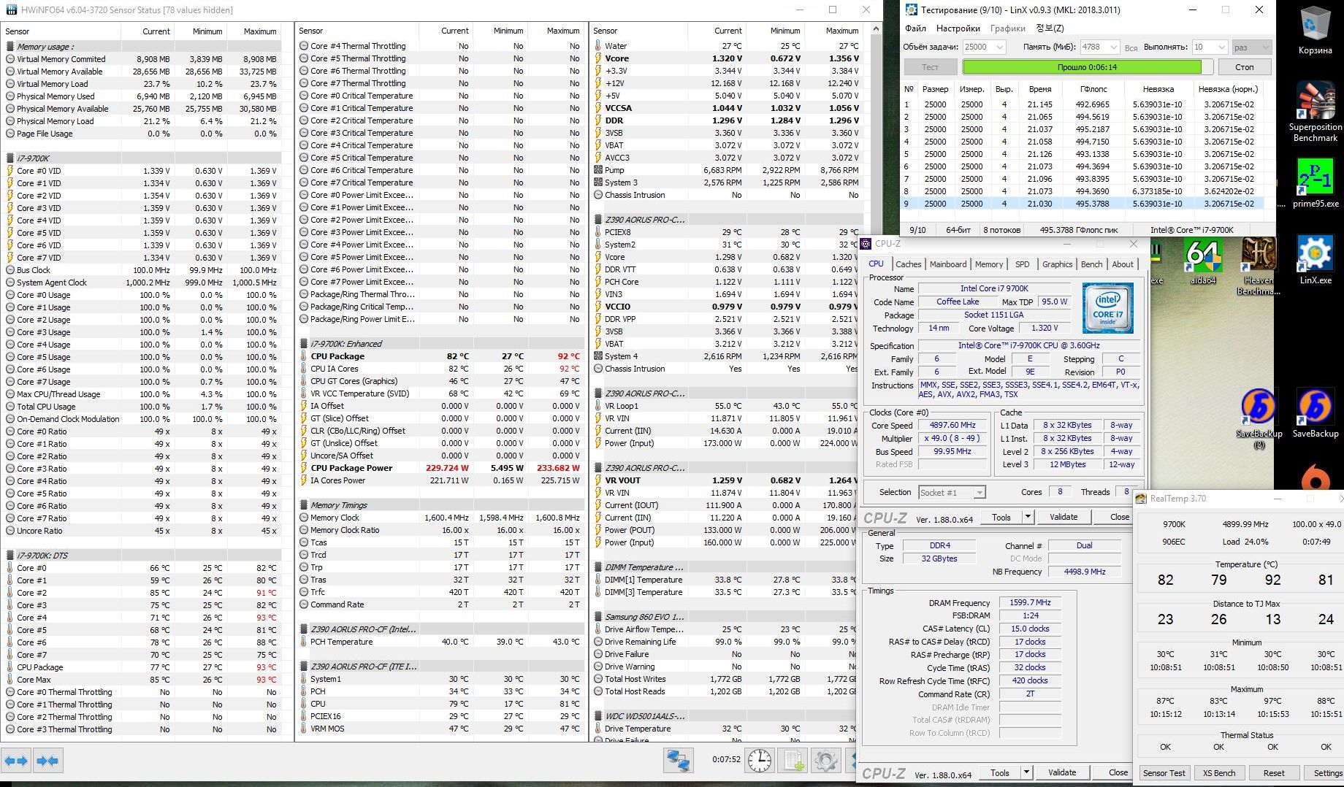Select the aida64 desktop shortcut
This screenshot has height=787, width=1344.
pyautogui.click(x=1202, y=261)
